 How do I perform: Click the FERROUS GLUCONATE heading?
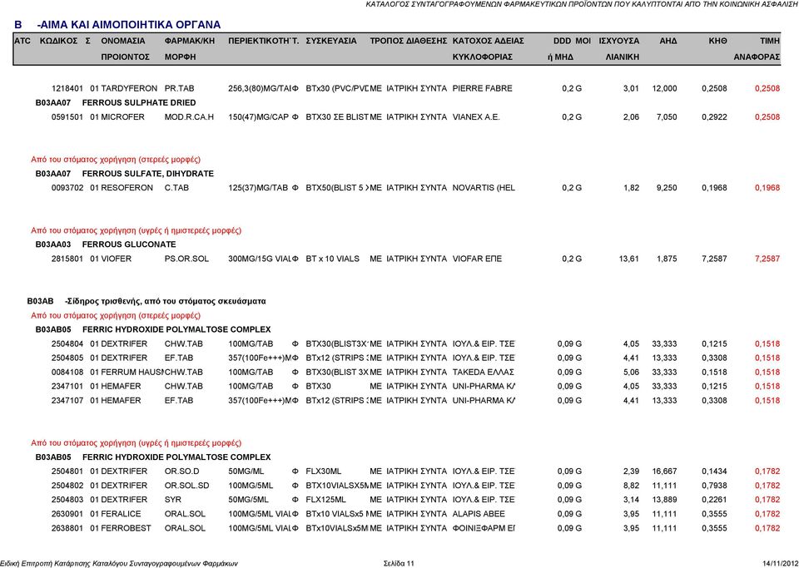129,244
